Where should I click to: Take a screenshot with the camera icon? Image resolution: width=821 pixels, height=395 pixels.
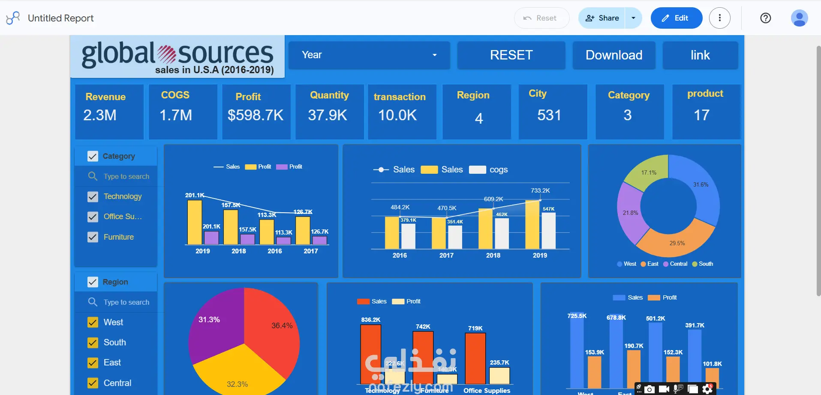(650, 389)
